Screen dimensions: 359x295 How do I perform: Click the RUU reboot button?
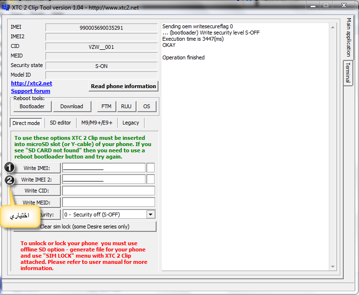click(126, 106)
